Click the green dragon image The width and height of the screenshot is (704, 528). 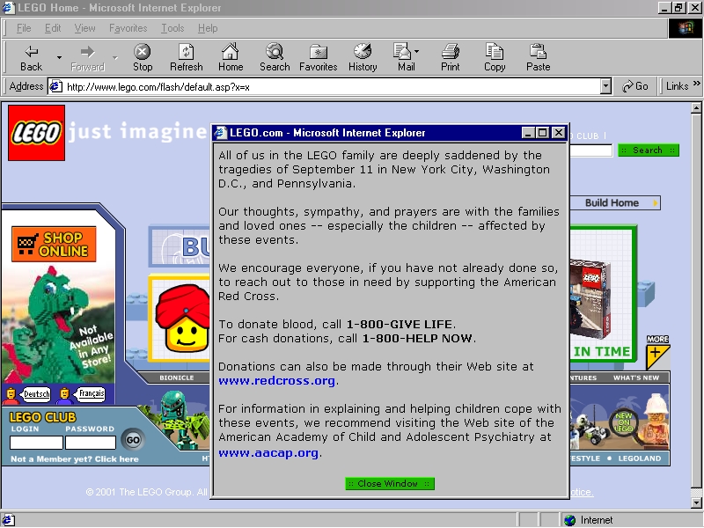pyautogui.click(x=57, y=324)
